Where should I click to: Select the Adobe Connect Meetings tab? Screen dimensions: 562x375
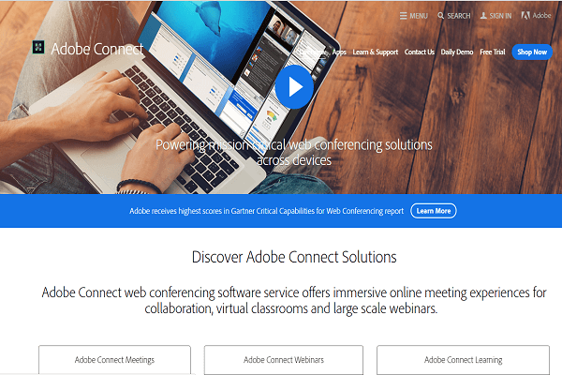(114, 360)
